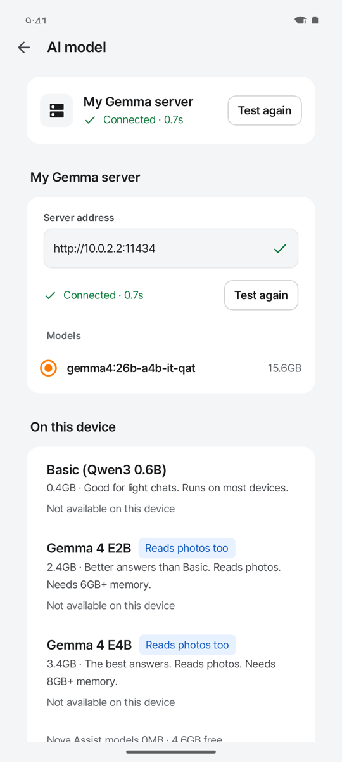
Task: Go back using the arrow icon
Action: coord(24,47)
